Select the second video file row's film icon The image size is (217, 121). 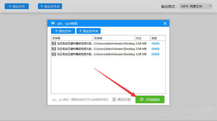point(54,49)
